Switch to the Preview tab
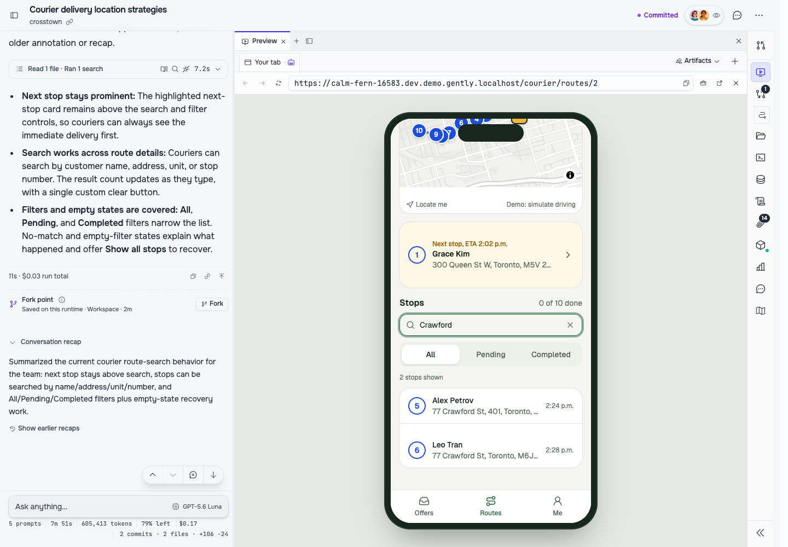This screenshot has height=547, width=788. 264,41
